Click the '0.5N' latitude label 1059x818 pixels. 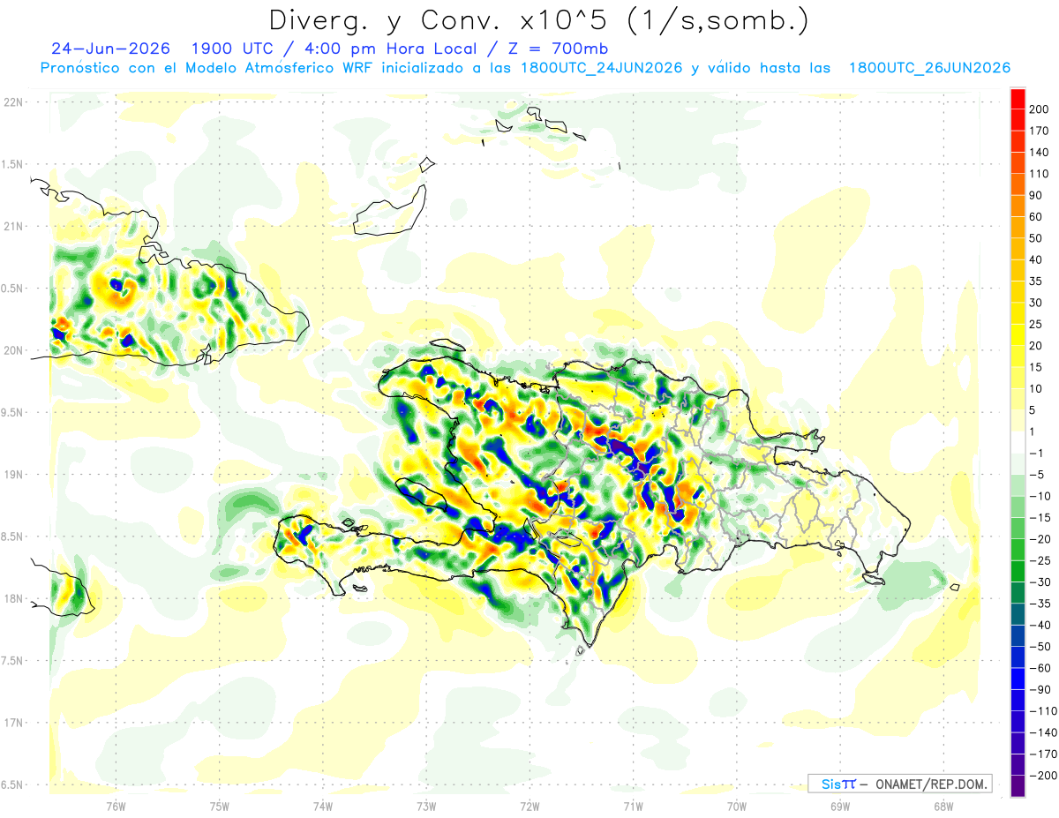[12, 289]
